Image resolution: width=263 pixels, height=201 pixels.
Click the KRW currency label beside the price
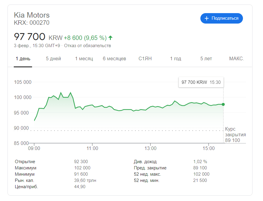click(x=55, y=38)
